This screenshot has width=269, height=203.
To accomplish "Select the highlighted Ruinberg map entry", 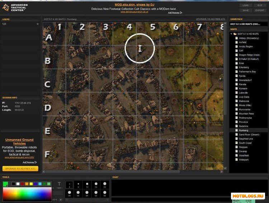I will [249, 130].
